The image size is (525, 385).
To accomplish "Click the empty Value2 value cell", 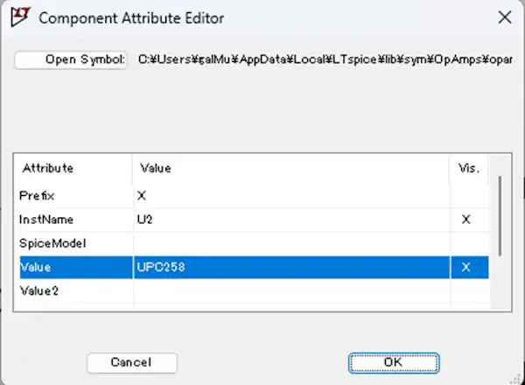I will pos(289,290).
